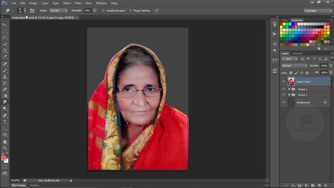The width and height of the screenshot is (334, 188).
Task: Open the layer blend mode Normal dropdown
Action: [294, 66]
